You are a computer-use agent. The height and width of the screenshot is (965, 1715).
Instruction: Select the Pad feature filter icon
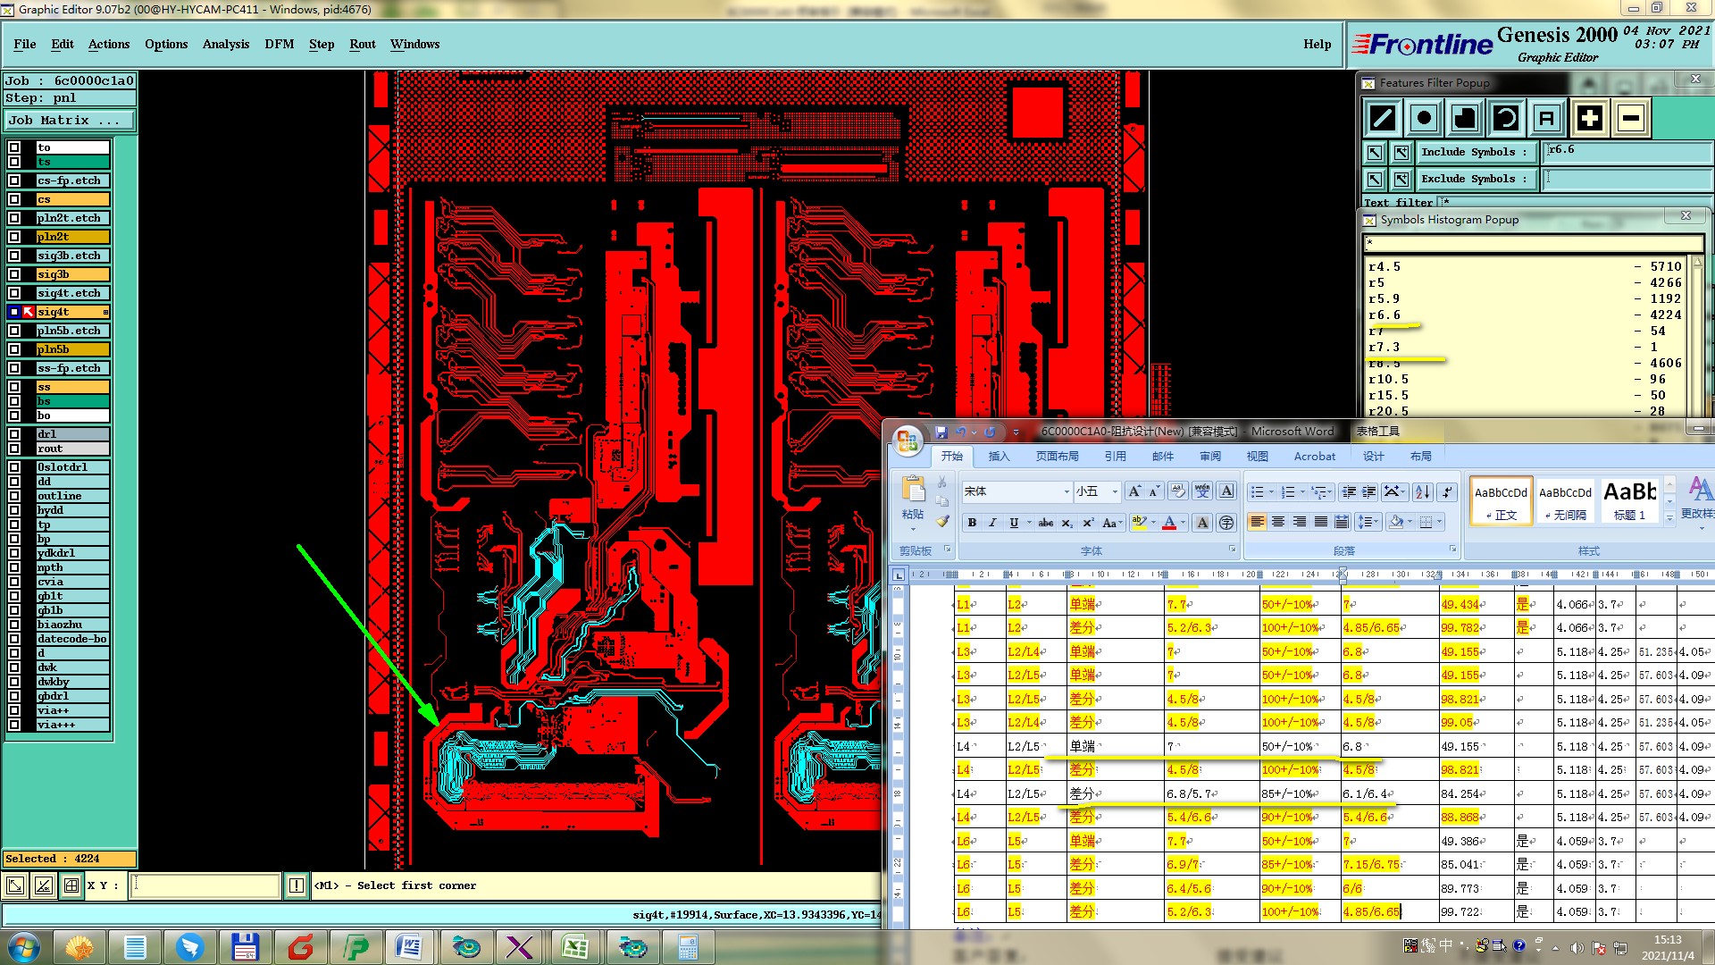(x=1424, y=118)
